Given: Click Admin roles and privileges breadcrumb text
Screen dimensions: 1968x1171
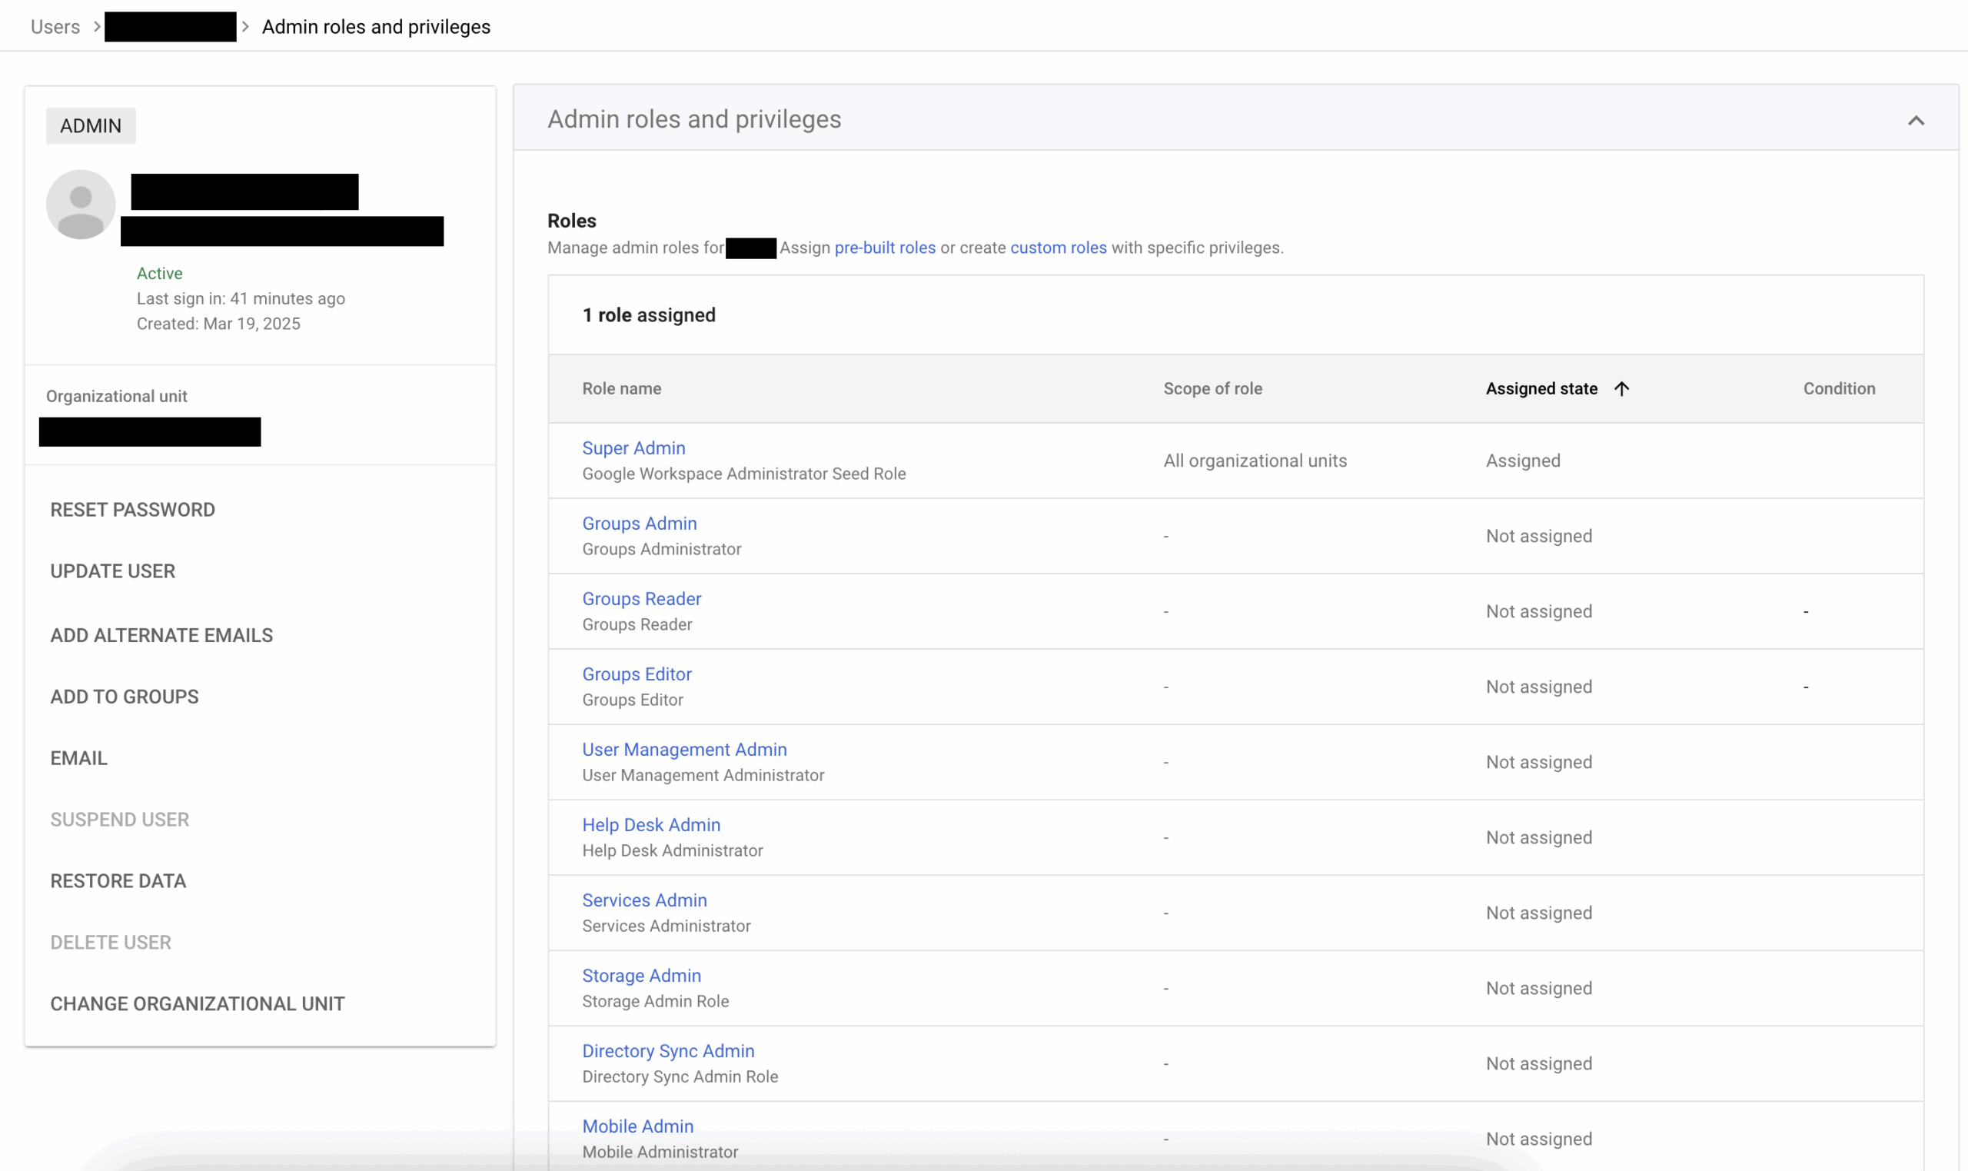Looking at the screenshot, I should click(x=376, y=27).
